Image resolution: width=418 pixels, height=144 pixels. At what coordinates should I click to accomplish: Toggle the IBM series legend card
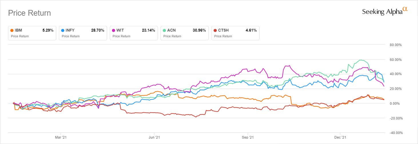click(x=31, y=33)
